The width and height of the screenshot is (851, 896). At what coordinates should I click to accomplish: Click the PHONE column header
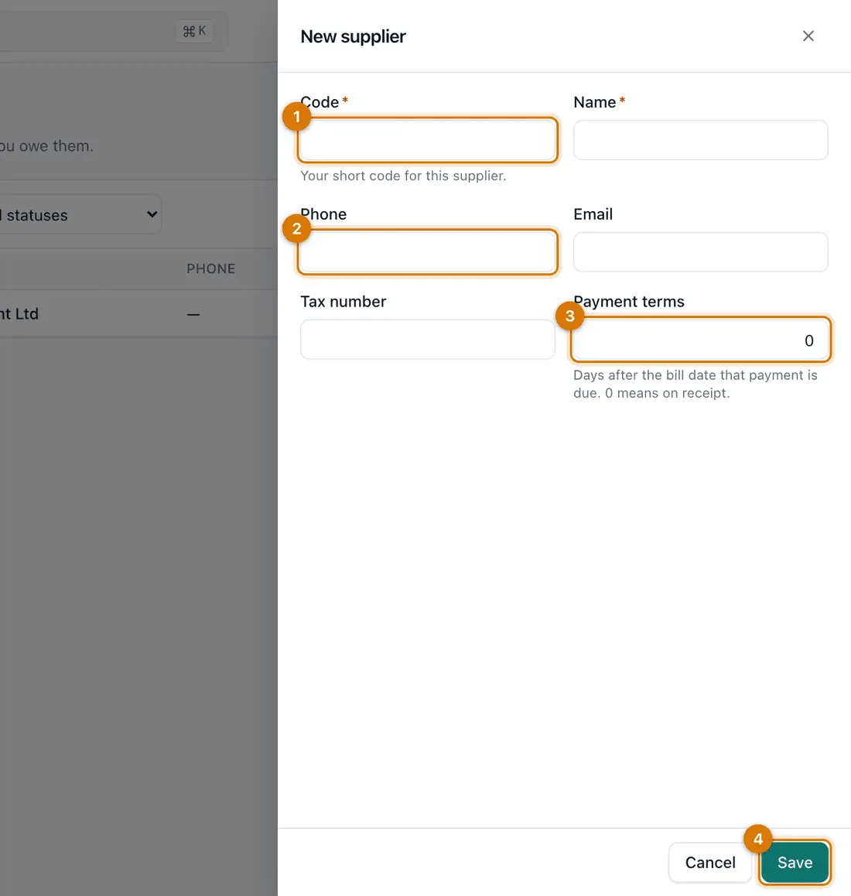pos(211,268)
